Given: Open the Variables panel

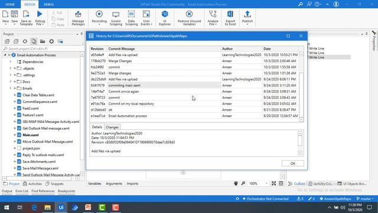Looking at the screenshot, I should tap(94, 183).
